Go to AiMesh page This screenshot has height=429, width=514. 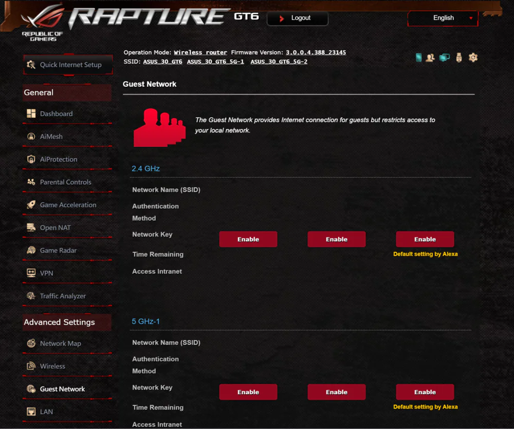pyautogui.click(x=67, y=136)
